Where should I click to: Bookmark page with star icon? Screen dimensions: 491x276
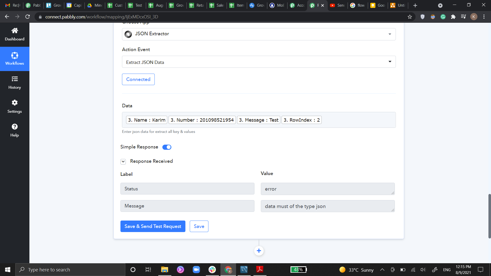[x=410, y=17]
